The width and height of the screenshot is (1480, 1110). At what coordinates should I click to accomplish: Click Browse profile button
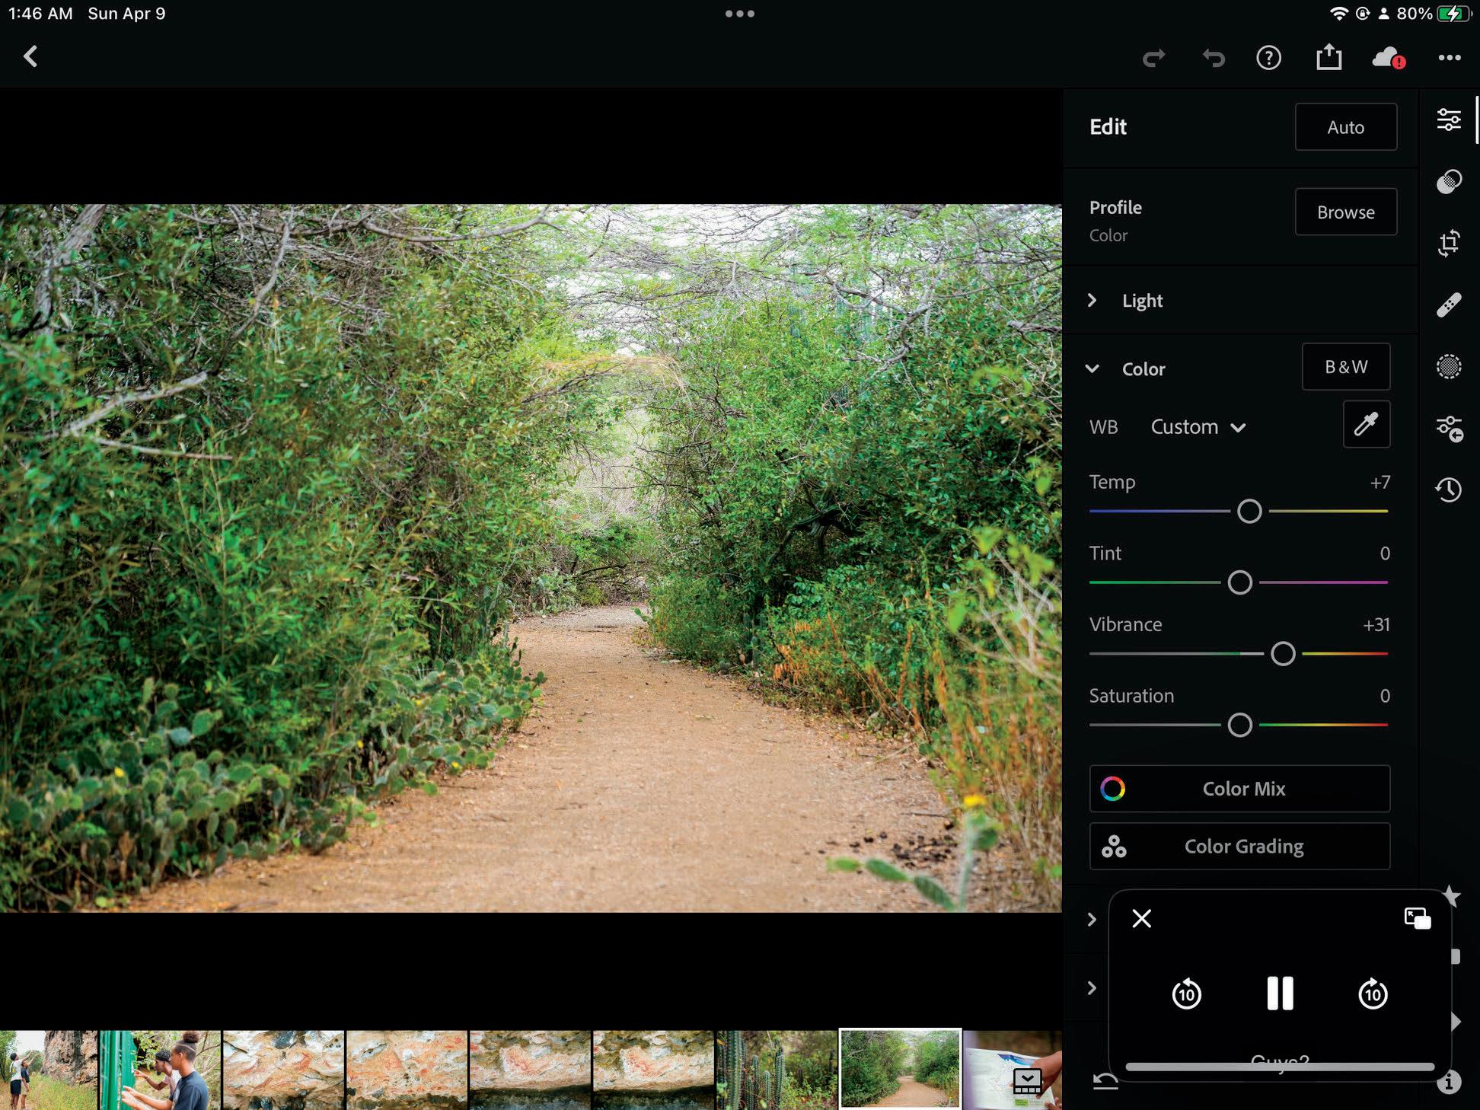tap(1345, 212)
